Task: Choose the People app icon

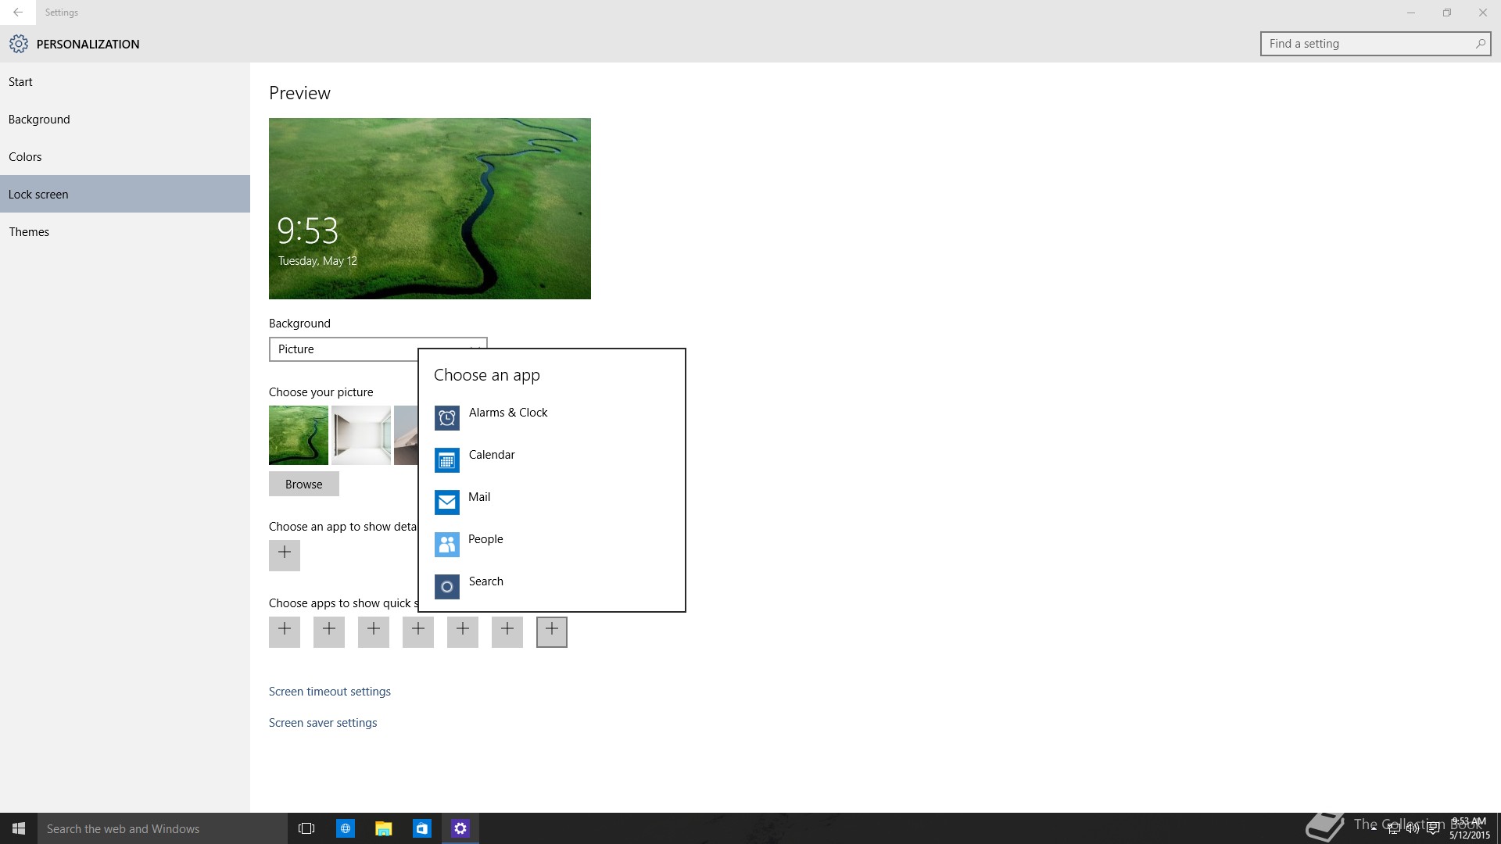Action: 447,545
